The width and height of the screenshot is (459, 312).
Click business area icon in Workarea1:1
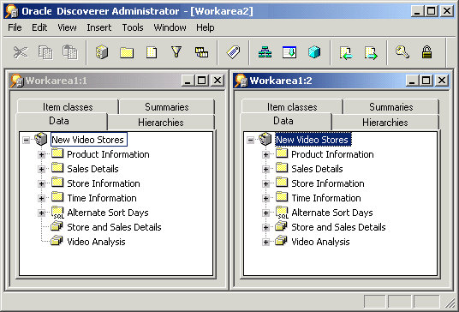point(41,139)
